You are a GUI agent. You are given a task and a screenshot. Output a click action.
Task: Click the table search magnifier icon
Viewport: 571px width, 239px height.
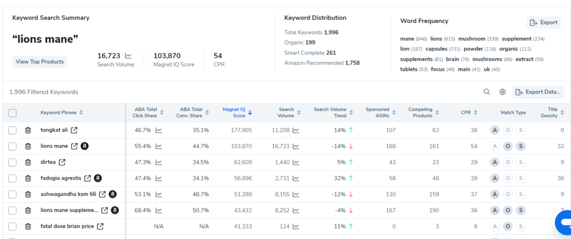click(x=486, y=92)
